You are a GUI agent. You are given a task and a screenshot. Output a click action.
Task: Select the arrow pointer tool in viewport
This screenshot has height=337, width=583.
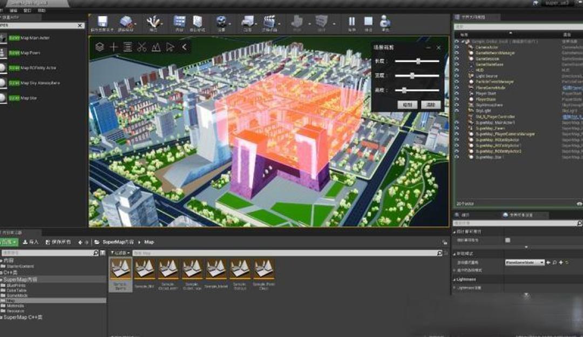pos(170,47)
